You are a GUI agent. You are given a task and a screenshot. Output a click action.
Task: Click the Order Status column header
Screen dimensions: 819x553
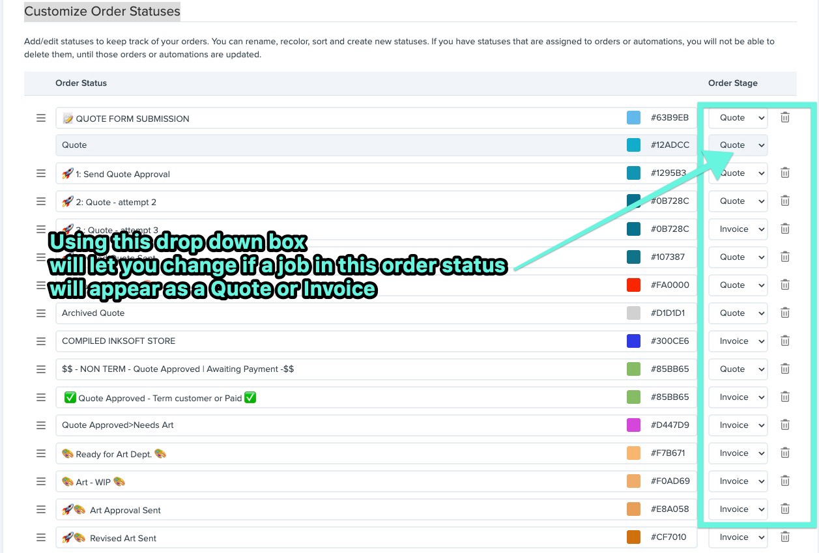[x=81, y=83]
